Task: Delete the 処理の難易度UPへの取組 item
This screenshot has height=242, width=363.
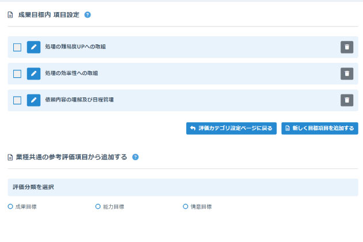Action: click(346, 47)
